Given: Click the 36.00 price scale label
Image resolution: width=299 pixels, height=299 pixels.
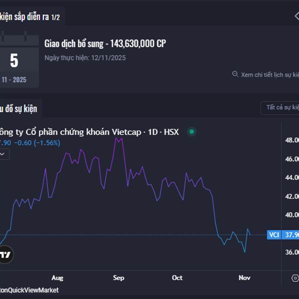Looking at the screenshot, I should [x=292, y=252].
